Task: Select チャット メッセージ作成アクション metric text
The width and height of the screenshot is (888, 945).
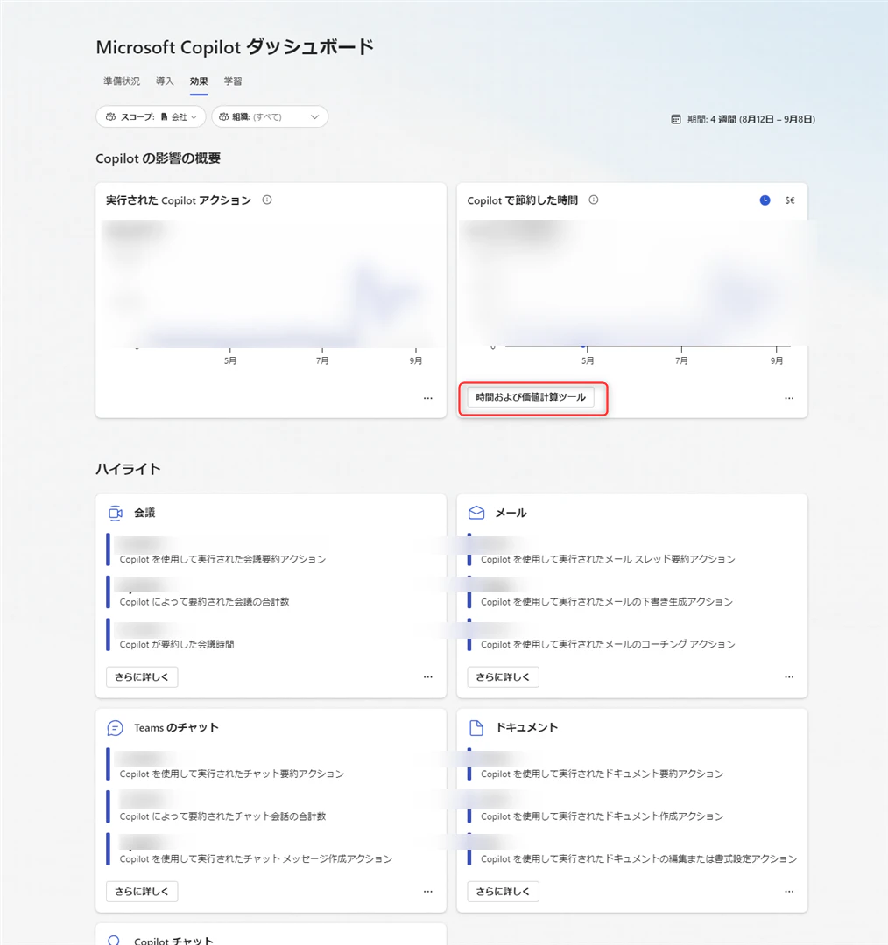Action: 256,859
